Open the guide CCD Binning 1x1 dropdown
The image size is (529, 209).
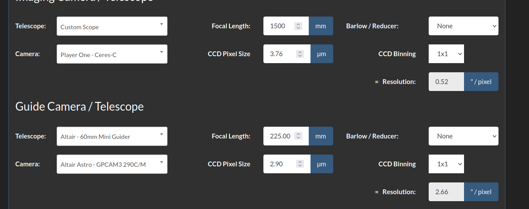tap(446, 164)
